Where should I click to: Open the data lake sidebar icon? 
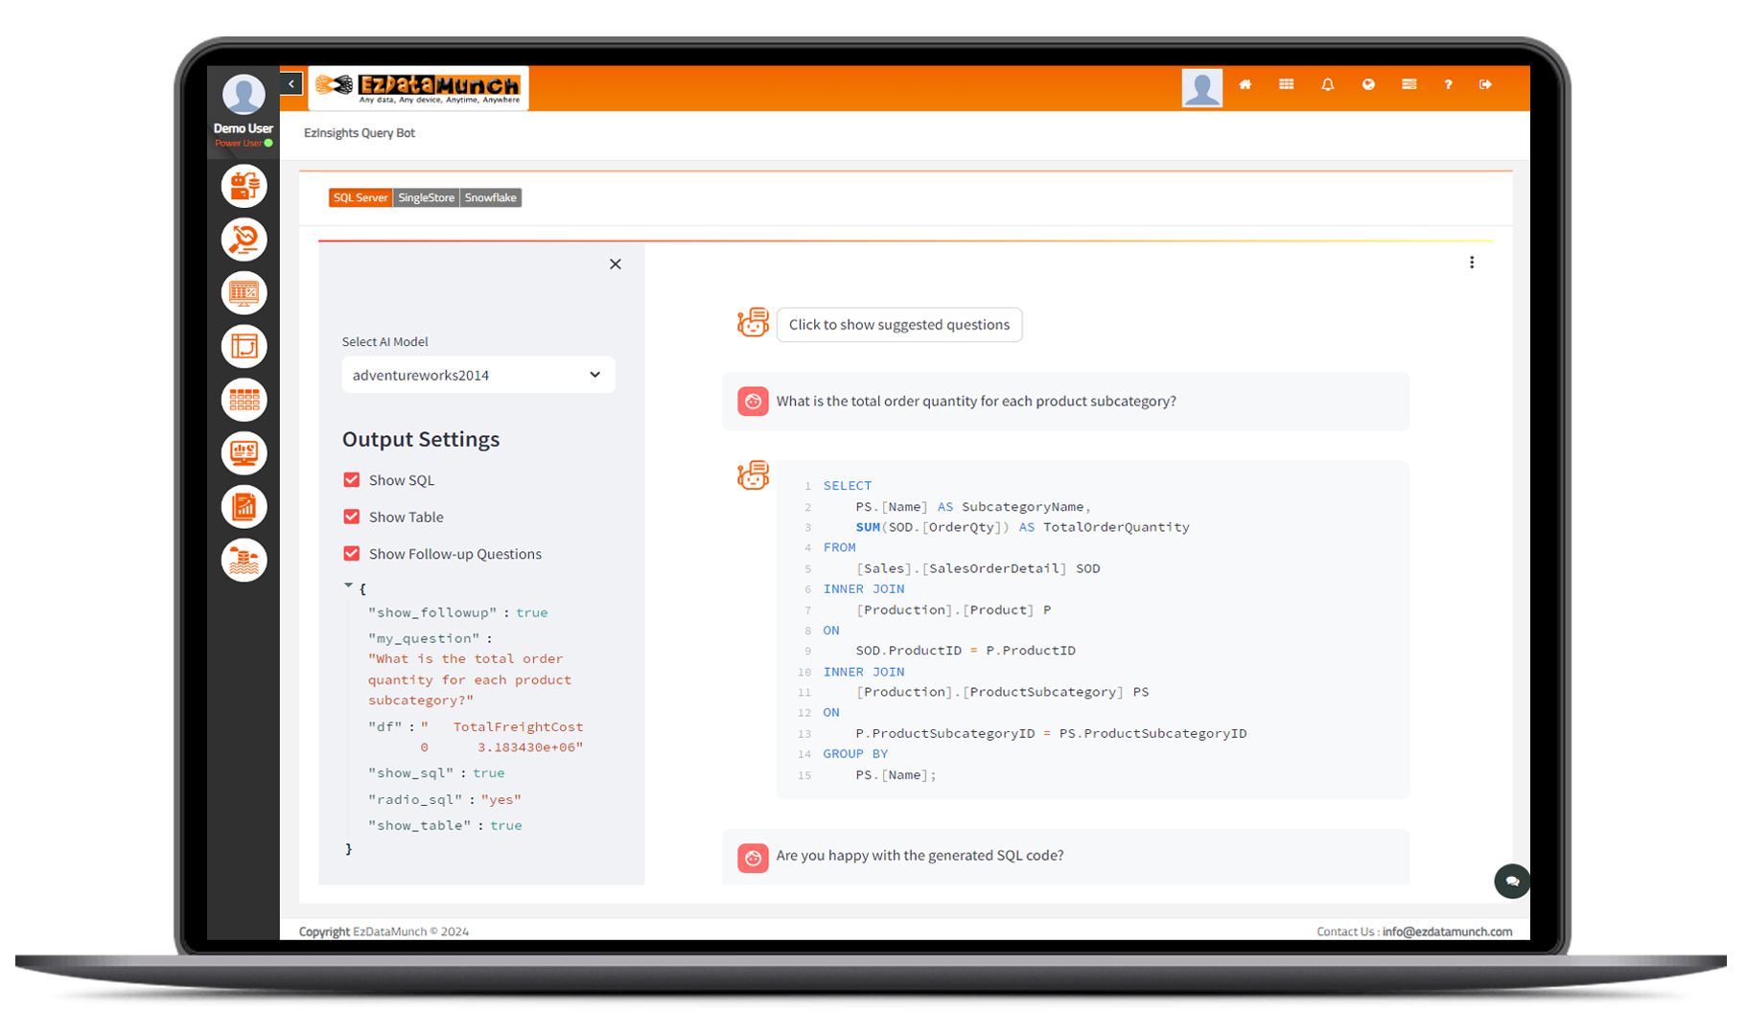(x=244, y=560)
